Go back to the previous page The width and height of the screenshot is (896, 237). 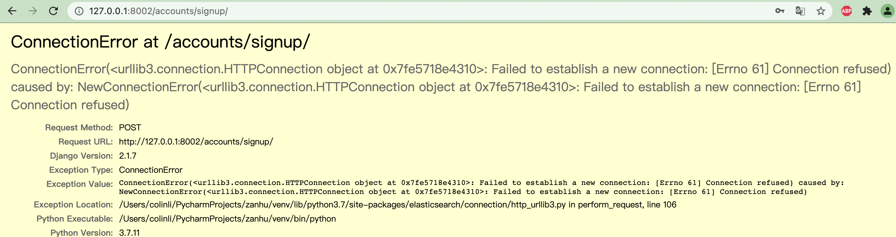12,11
